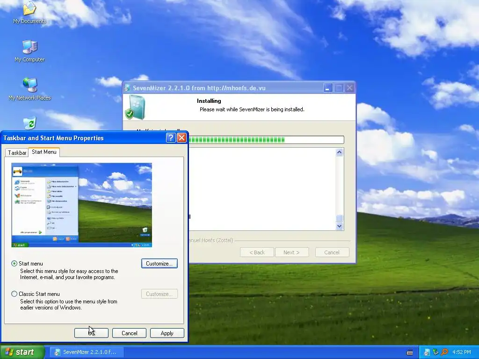Click the help question mark button in Properties dialog
The image size is (479, 359).
point(170,138)
